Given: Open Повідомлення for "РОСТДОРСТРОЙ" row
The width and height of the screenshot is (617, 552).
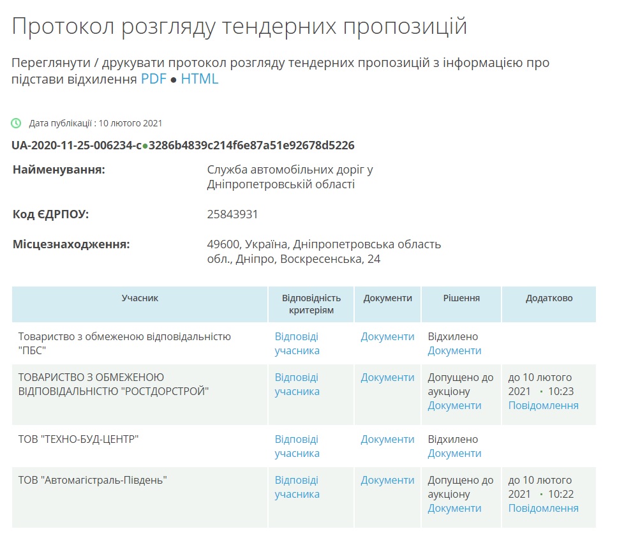Looking at the screenshot, I should [543, 405].
